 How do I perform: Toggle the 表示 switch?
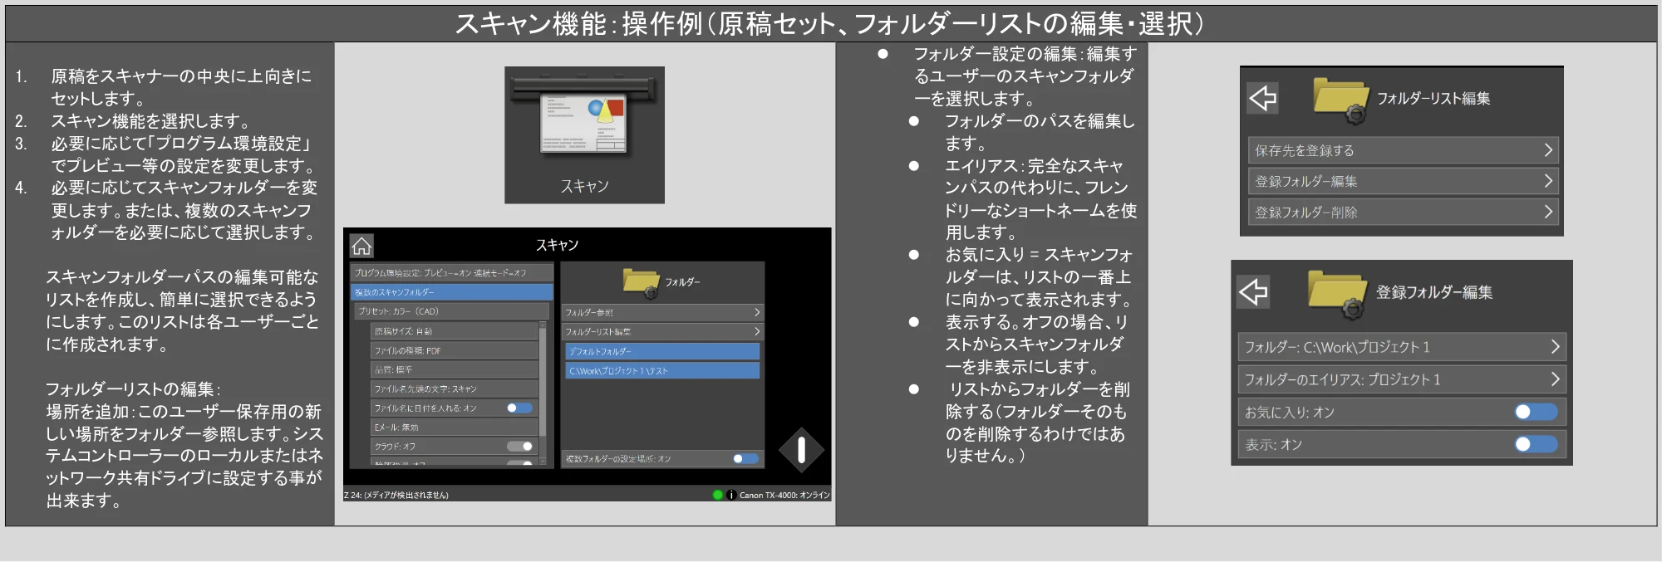[x=1536, y=444]
